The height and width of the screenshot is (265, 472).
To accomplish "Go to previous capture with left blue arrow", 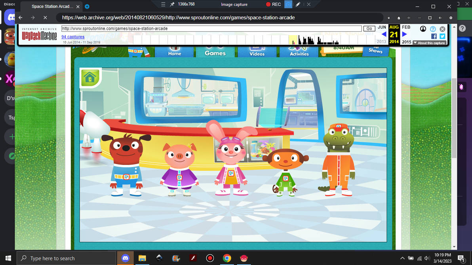I will point(384,34).
